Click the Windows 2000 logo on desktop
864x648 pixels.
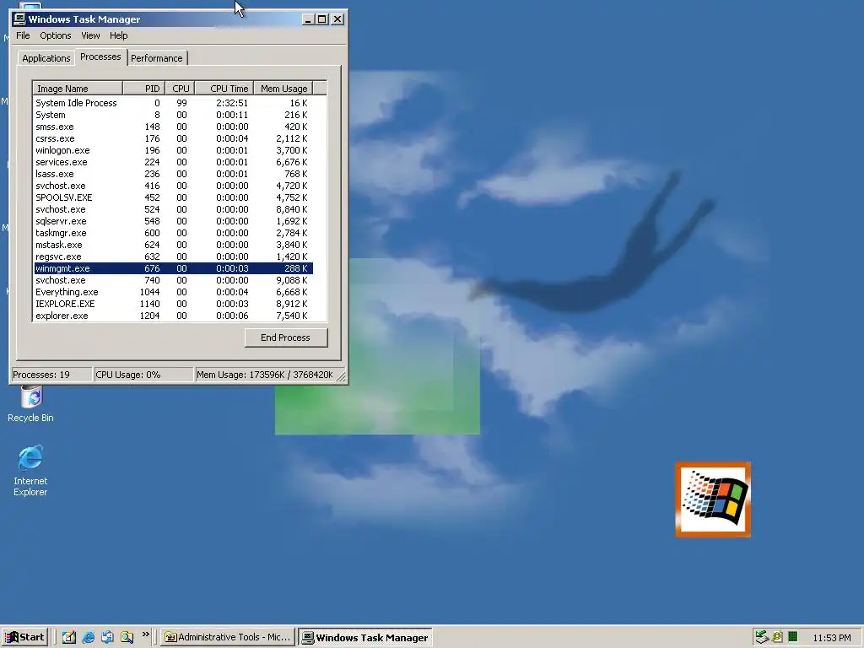coord(713,499)
